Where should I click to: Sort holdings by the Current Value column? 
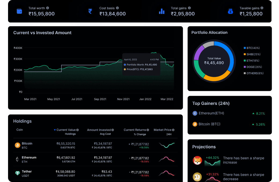(x=66, y=130)
